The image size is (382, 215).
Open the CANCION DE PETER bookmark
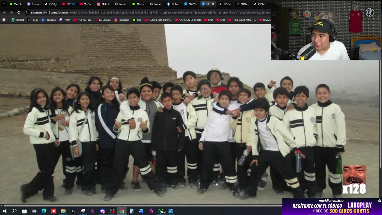(x=188, y=20)
